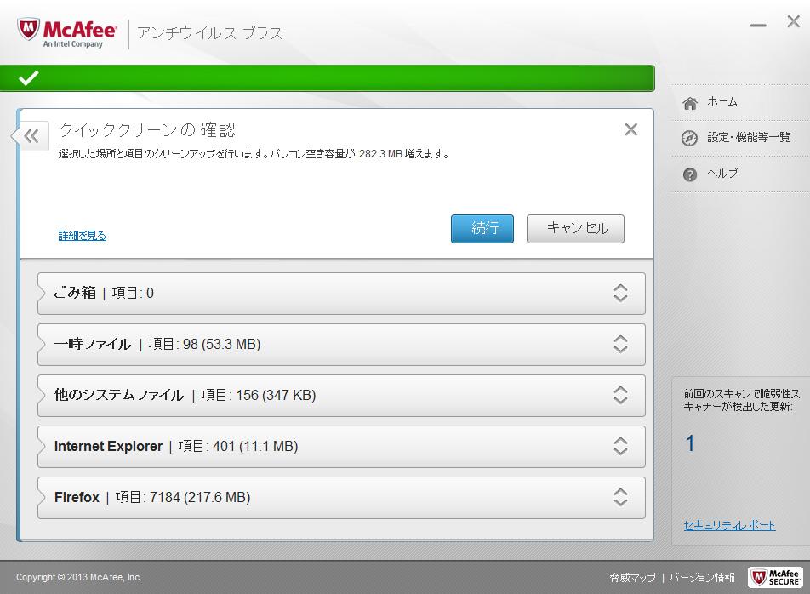Viewport: 810px width, 594px height.
Task: Open 設定・機能等一覧 menu item
Action: (x=749, y=137)
